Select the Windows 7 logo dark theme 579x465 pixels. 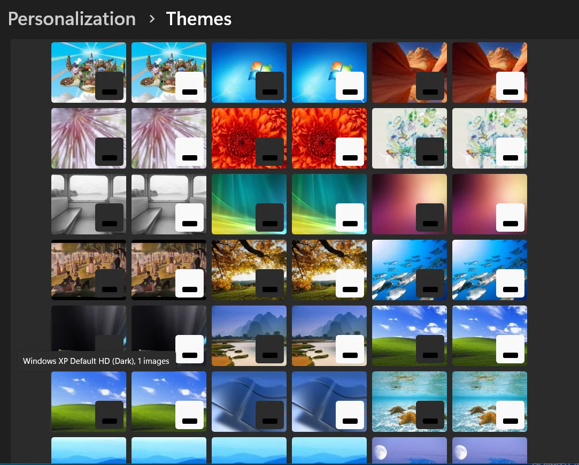[249, 72]
